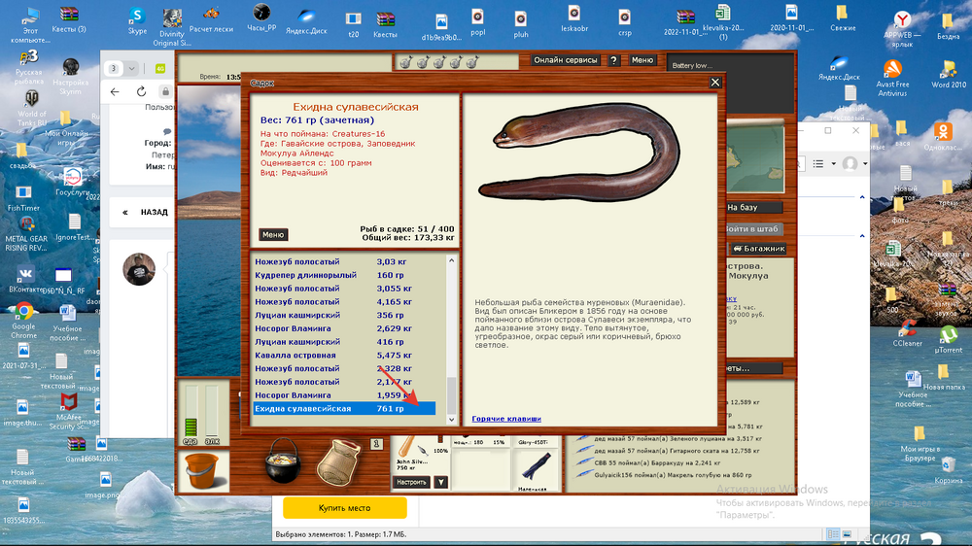The image size is (972, 546).
Task: Open the dropdown arrow beside the user avatar
Action: coord(865,163)
